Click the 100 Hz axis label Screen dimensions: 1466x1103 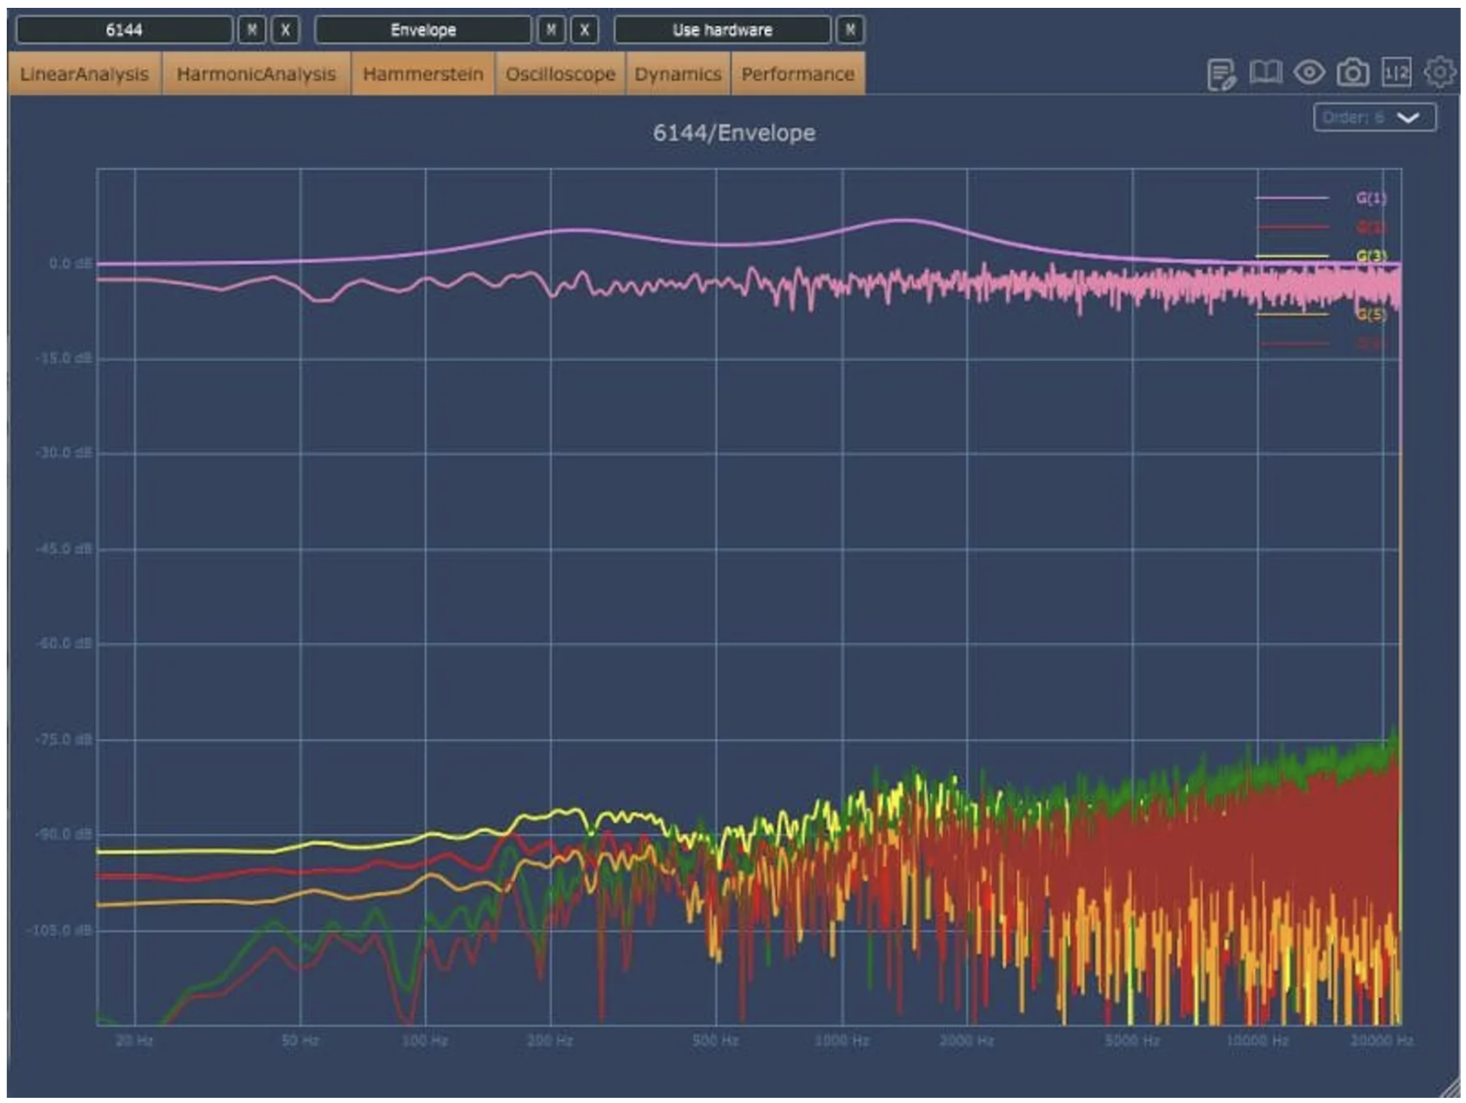(425, 1040)
